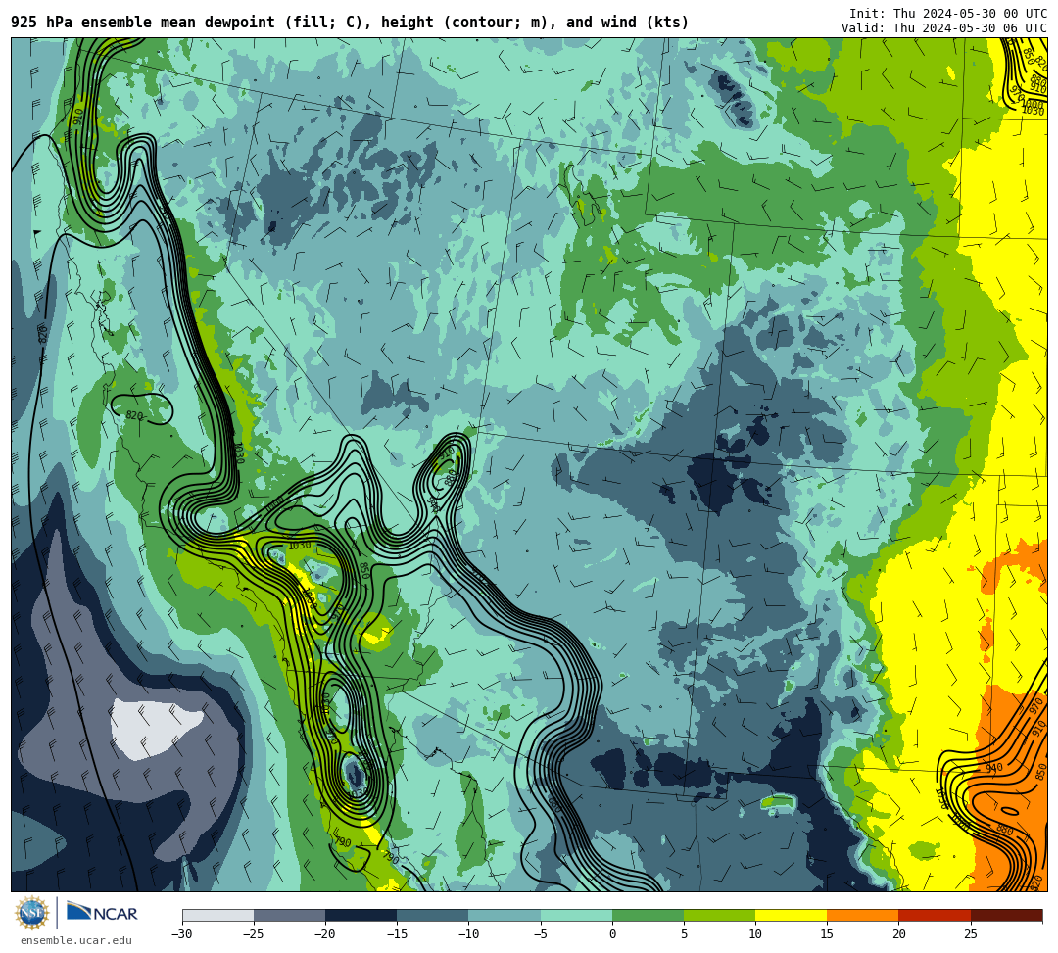The image size is (1058, 953).
Task: Click the 'Valid: Thu 2024-05-30 06 UTC' text
Action: pos(944,27)
